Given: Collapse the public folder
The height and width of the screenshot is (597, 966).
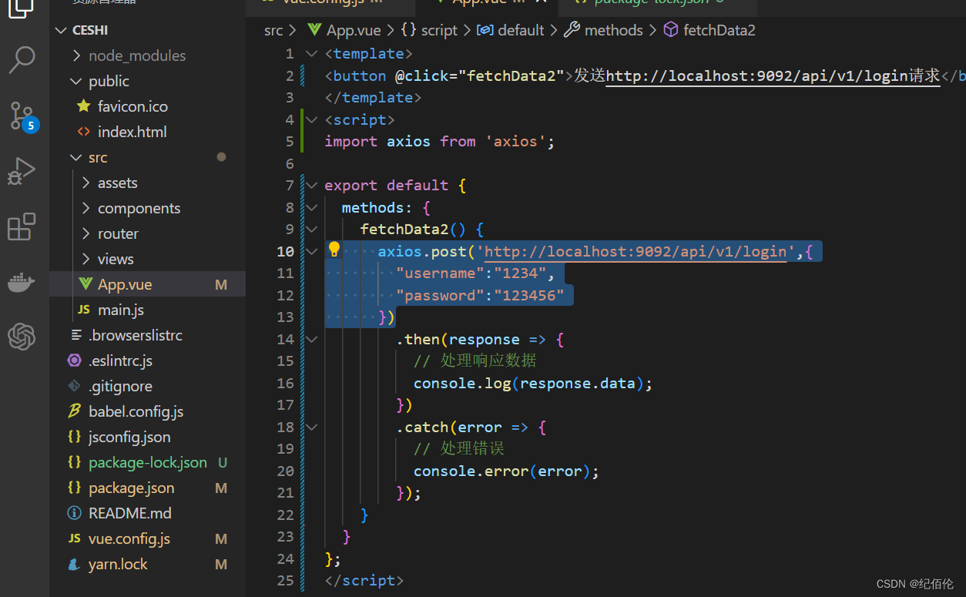Looking at the screenshot, I should coord(75,81).
